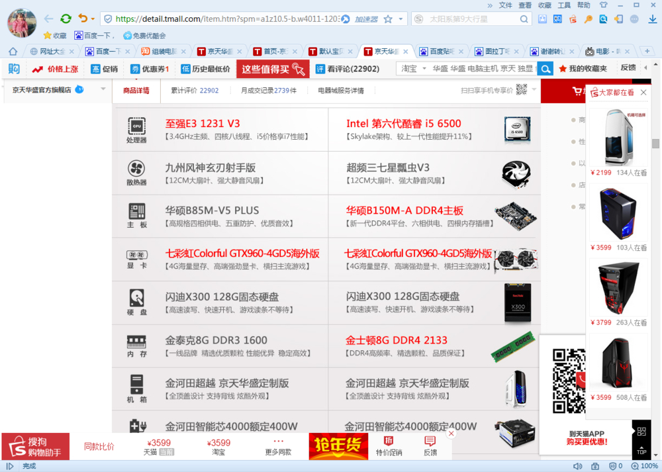Expand the favorites star dropdown arrow
Screen dimensions: 662x472
pos(401,19)
